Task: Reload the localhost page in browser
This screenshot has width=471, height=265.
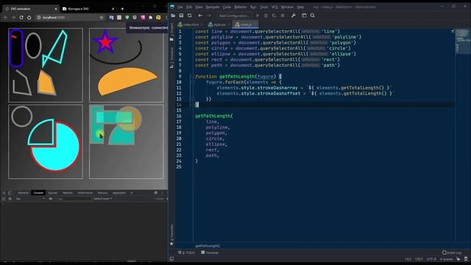Action: (x=21, y=18)
